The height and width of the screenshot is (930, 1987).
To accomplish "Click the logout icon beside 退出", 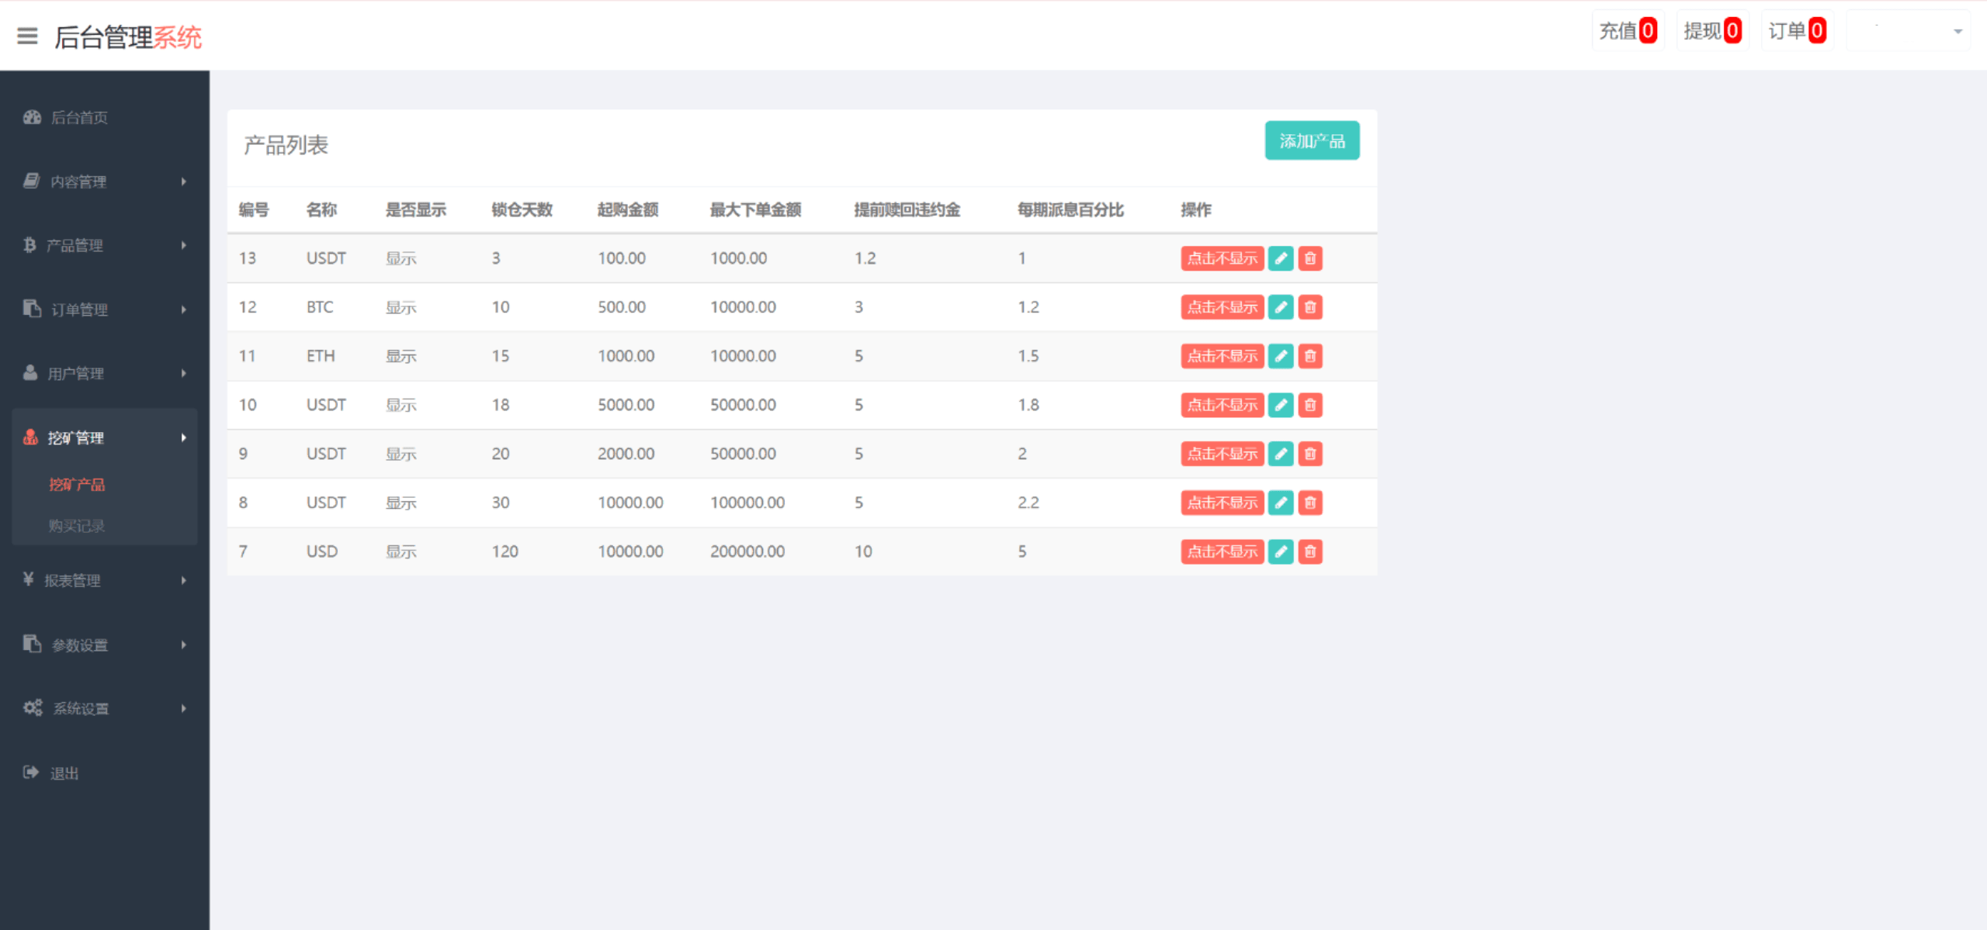I will click(29, 772).
